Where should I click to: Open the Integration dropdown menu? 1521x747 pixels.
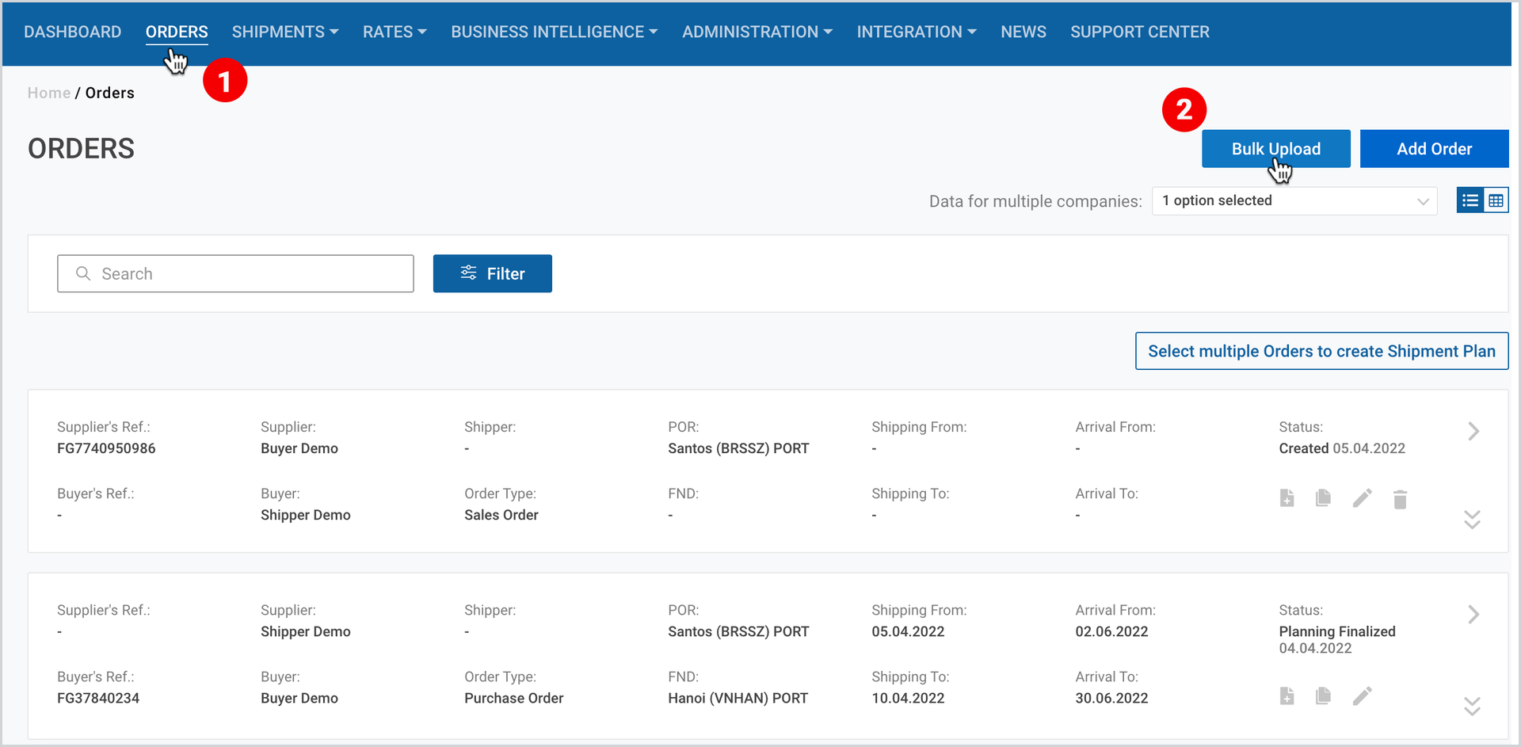click(917, 32)
